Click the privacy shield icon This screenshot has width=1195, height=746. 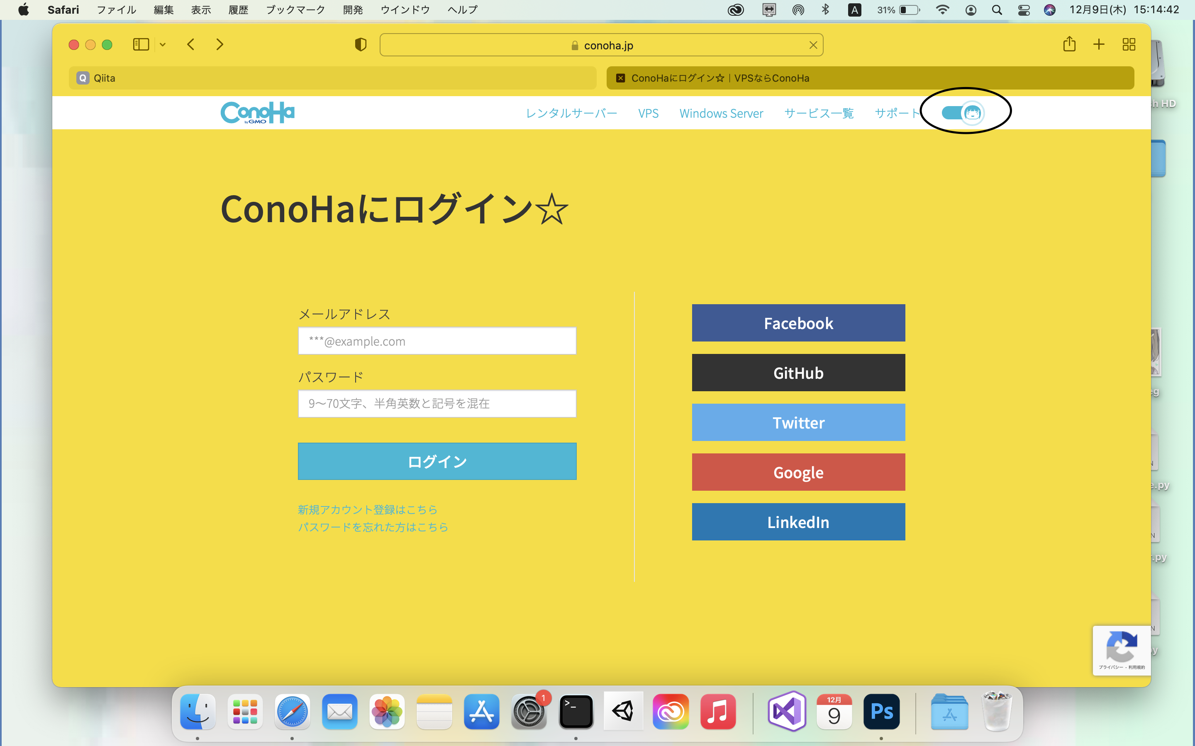coord(361,45)
